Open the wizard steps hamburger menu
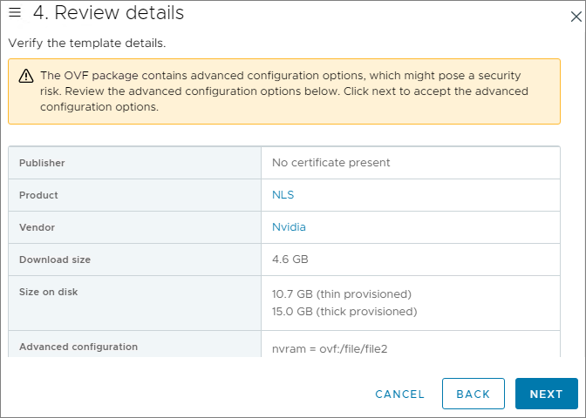Image resolution: width=586 pixels, height=418 pixels. [15, 13]
